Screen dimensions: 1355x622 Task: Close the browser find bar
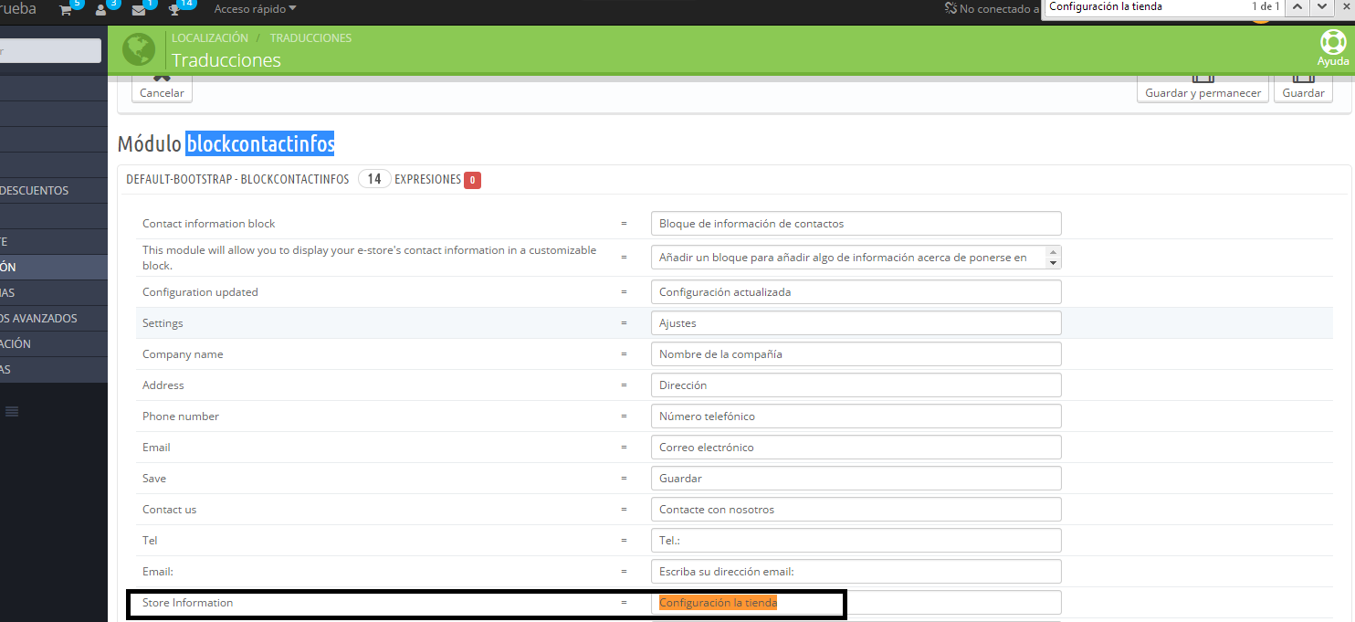1347,7
